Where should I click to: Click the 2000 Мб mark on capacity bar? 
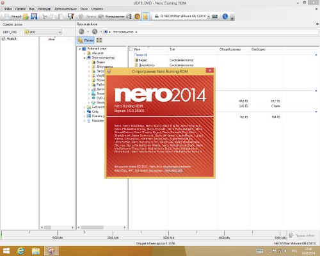coord(113,237)
